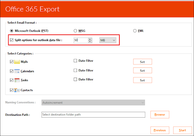Uncheck the Tasks category checkbox
194x136 pixels.
click(12, 80)
